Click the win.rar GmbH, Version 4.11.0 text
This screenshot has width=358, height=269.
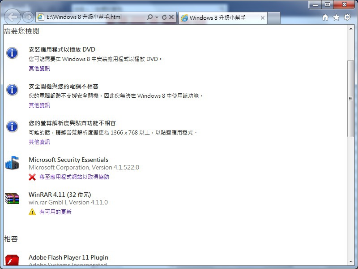click(x=68, y=202)
